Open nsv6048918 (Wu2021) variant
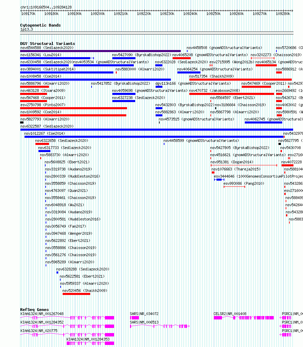303x347 pixels. click(x=65, y=205)
